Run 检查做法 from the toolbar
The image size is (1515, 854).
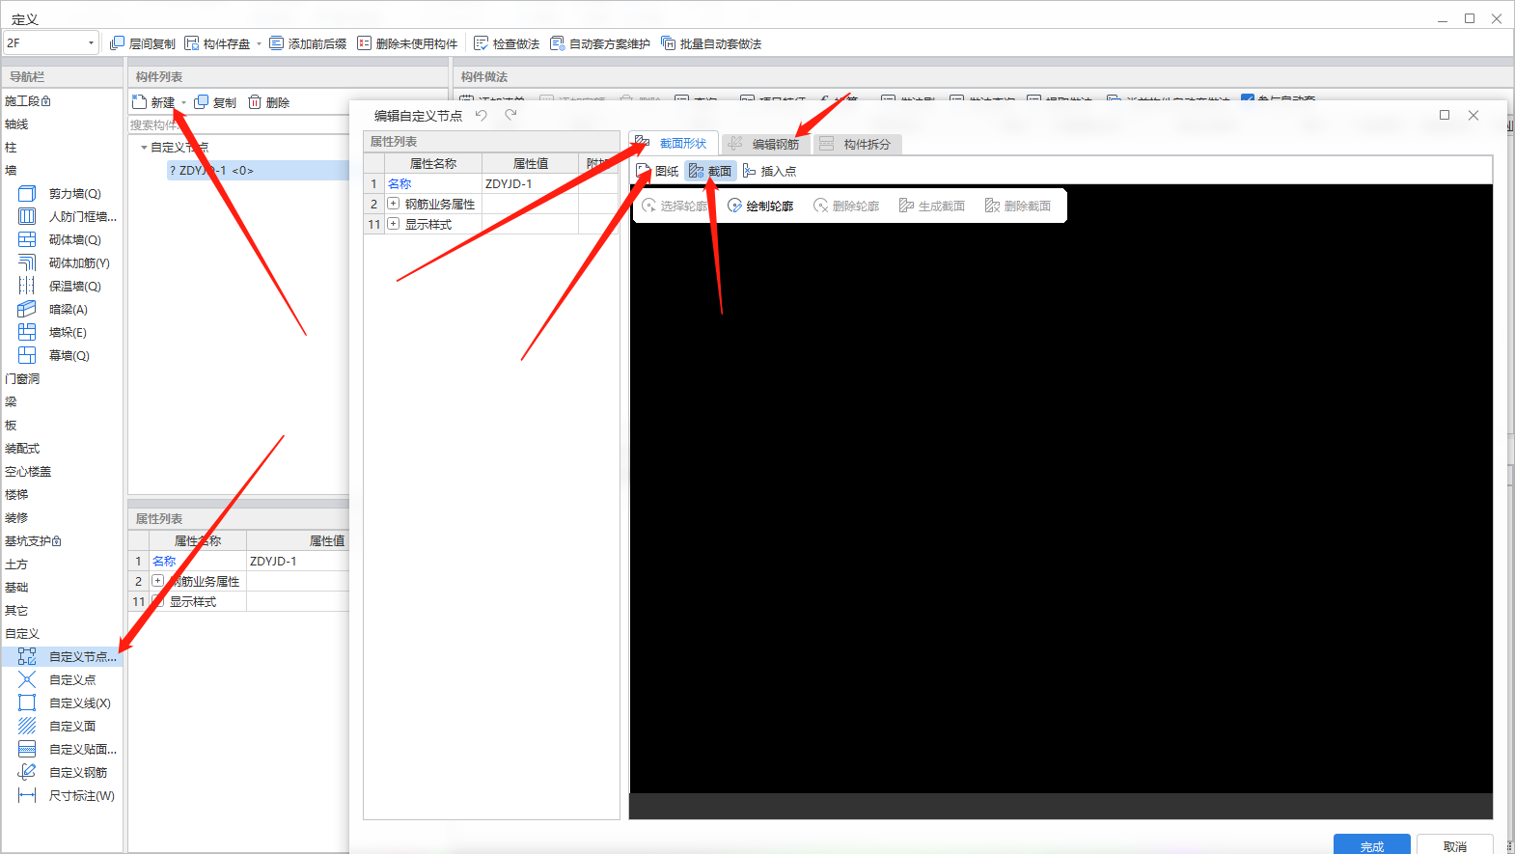click(507, 43)
